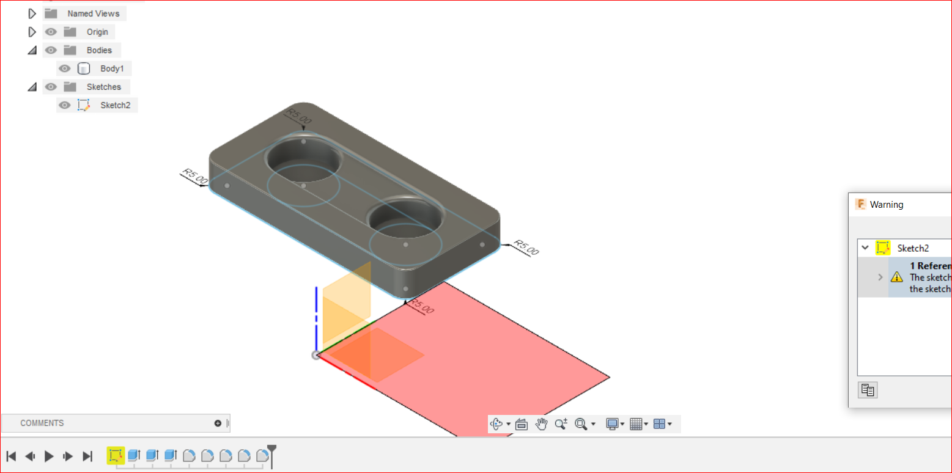Click the Sketch2 icon in the browser tree
The width and height of the screenshot is (952, 473).
pos(84,105)
